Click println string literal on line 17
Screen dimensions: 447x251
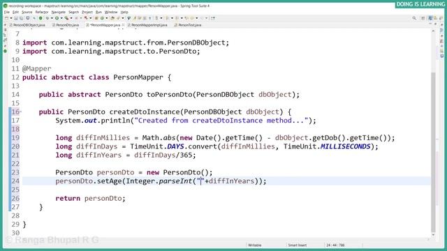[x=221, y=121]
